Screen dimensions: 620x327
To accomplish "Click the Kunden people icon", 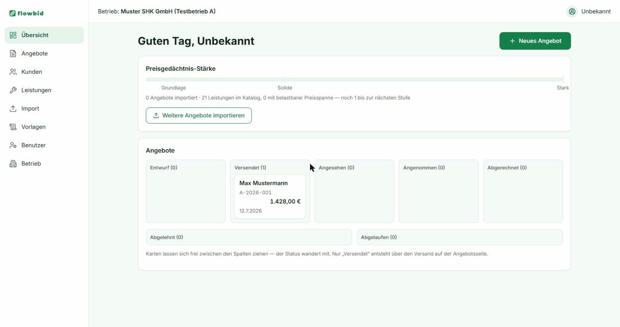I will [13, 72].
